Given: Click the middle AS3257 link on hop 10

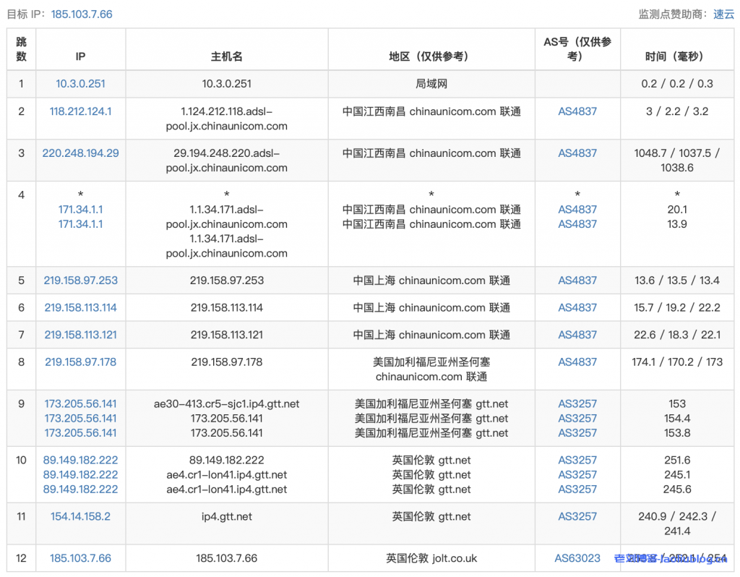Looking at the screenshot, I should click(x=577, y=475).
